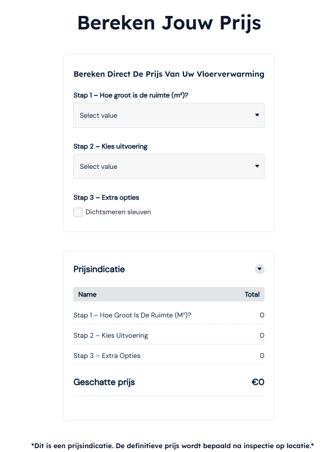Open the Kies uitvoering dropdown
Viewport: 334px width, 452px height.
point(169,166)
